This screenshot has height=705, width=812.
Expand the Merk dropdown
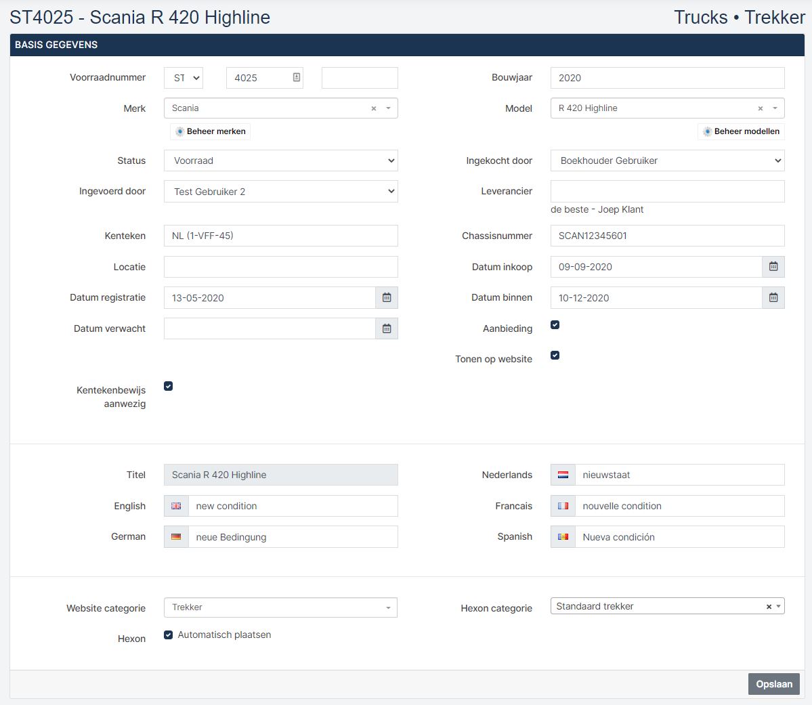pyautogui.click(x=389, y=108)
